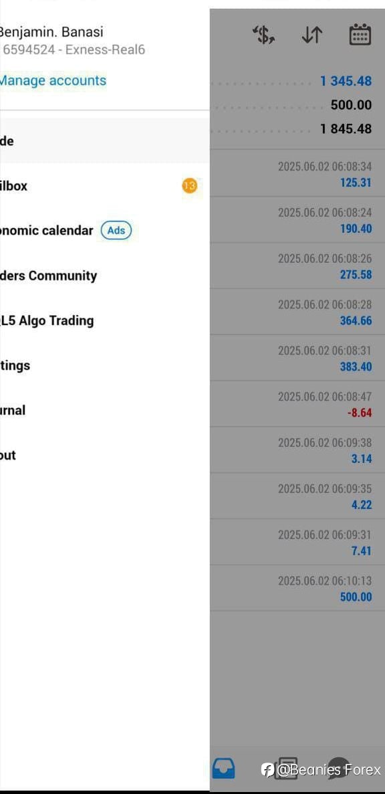Select the blue history inbox tray icon

click(223, 769)
